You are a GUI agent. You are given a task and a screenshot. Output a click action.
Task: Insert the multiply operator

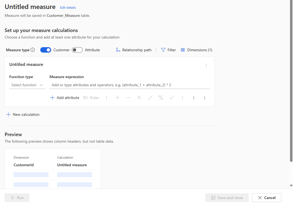point(139,98)
